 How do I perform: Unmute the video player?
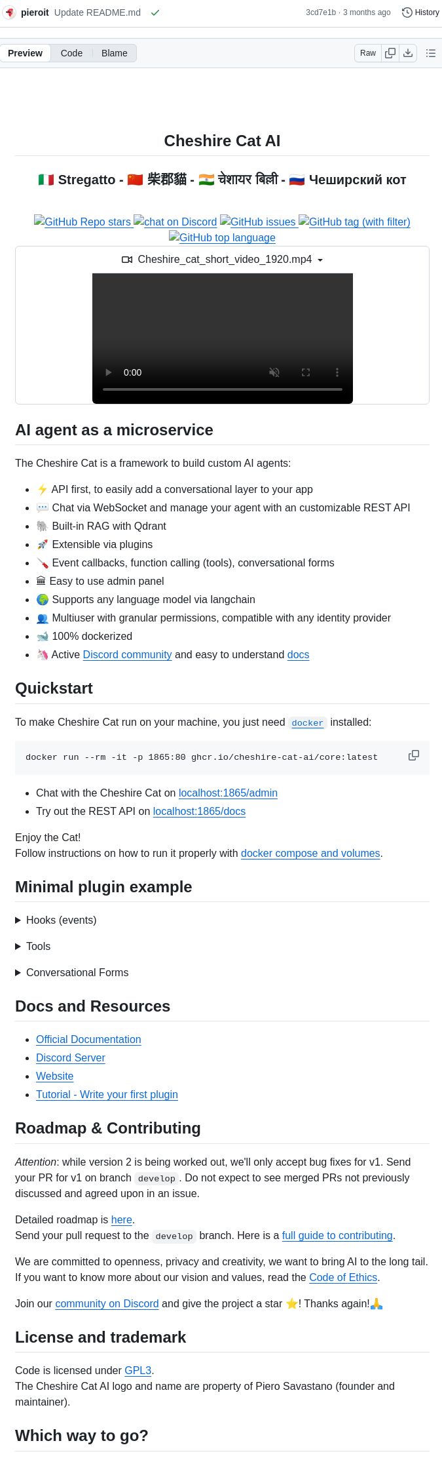[274, 372]
